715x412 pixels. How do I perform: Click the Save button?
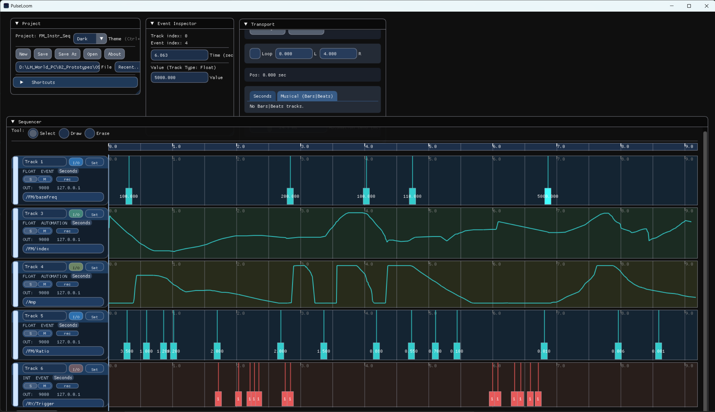coord(43,54)
